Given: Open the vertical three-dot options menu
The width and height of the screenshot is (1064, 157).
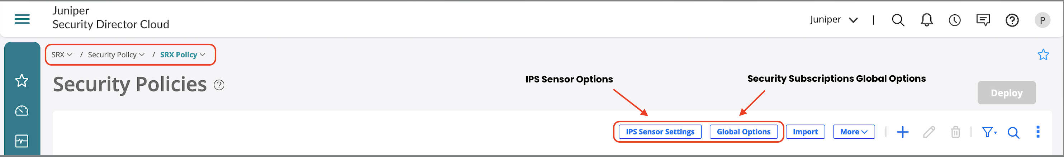Looking at the screenshot, I should point(1037,132).
